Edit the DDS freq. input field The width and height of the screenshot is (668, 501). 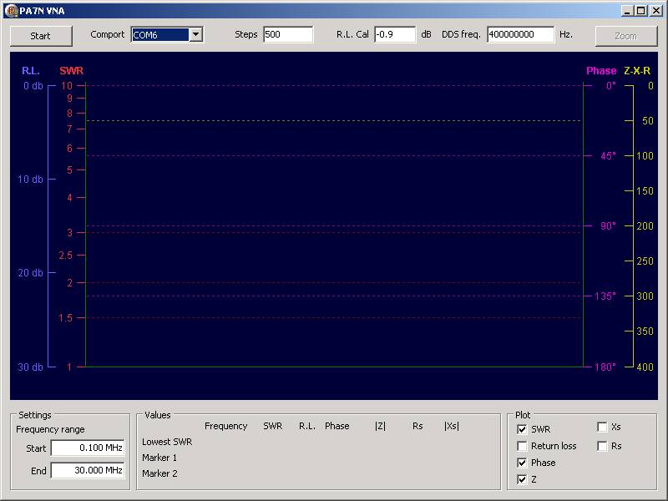[x=520, y=35]
